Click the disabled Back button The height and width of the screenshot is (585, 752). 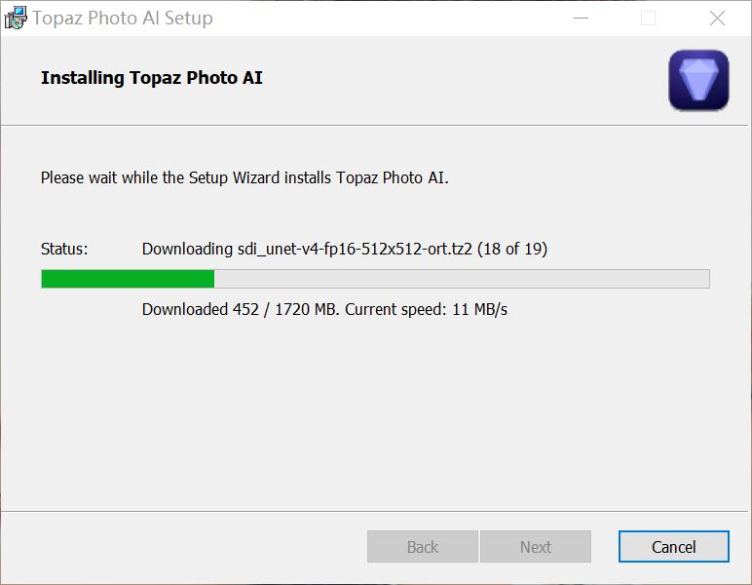[x=423, y=547]
